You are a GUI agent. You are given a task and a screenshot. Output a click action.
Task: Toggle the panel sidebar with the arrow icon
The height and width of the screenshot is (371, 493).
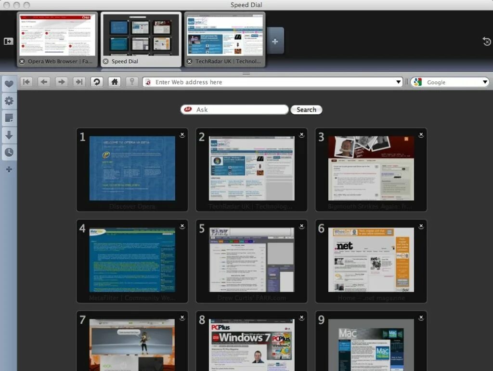point(9,41)
